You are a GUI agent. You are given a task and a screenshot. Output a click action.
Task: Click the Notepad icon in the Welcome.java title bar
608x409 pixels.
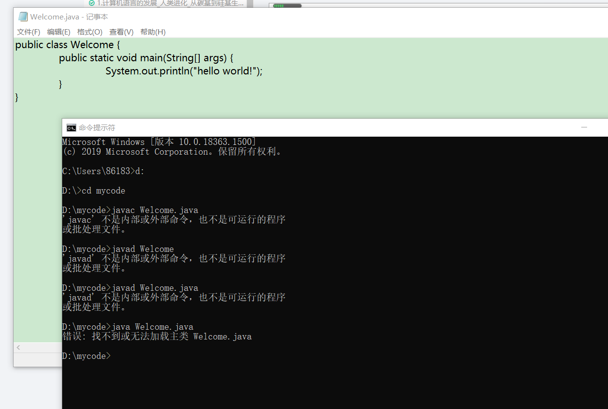23,17
